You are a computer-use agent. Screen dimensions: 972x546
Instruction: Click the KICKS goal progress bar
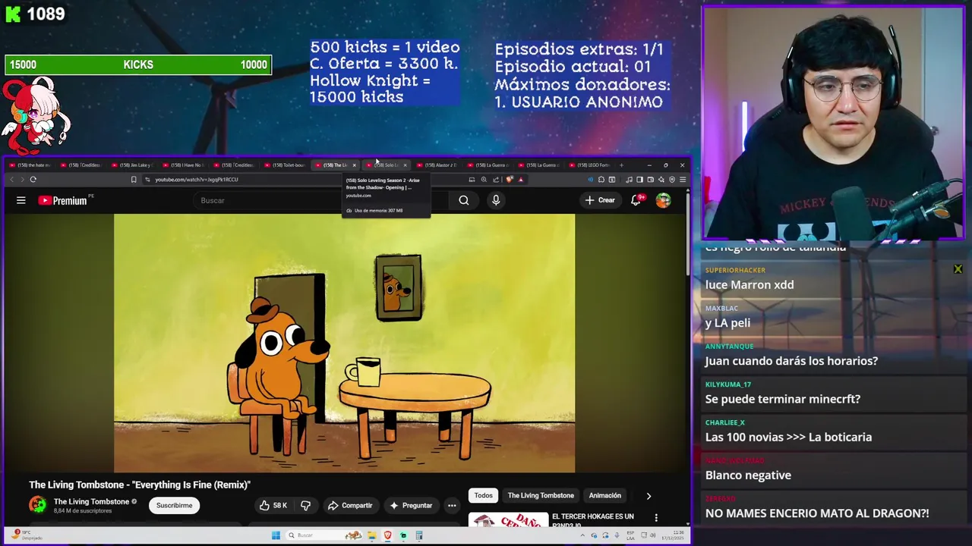(x=138, y=65)
